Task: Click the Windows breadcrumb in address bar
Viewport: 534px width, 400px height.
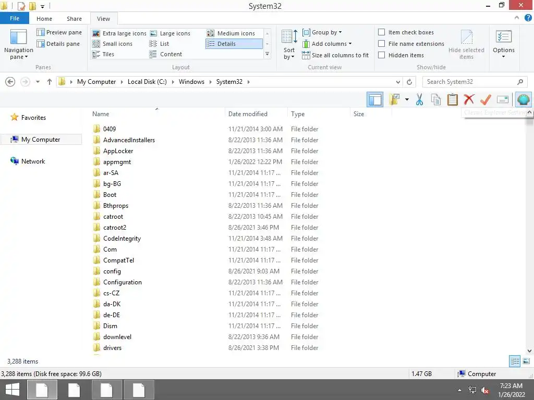Action: pos(191,82)
